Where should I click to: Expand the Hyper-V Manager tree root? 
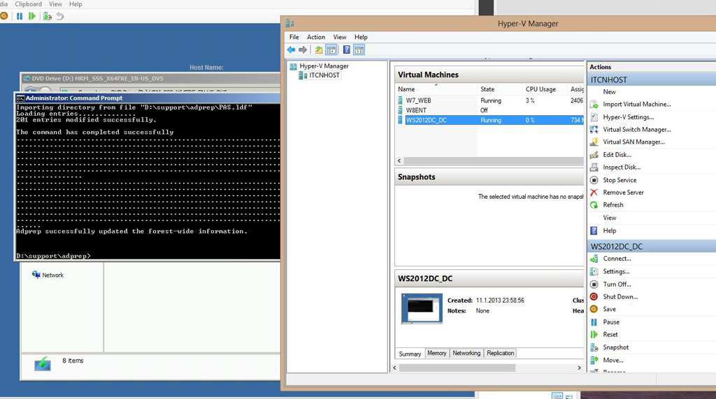pos(294,66)
